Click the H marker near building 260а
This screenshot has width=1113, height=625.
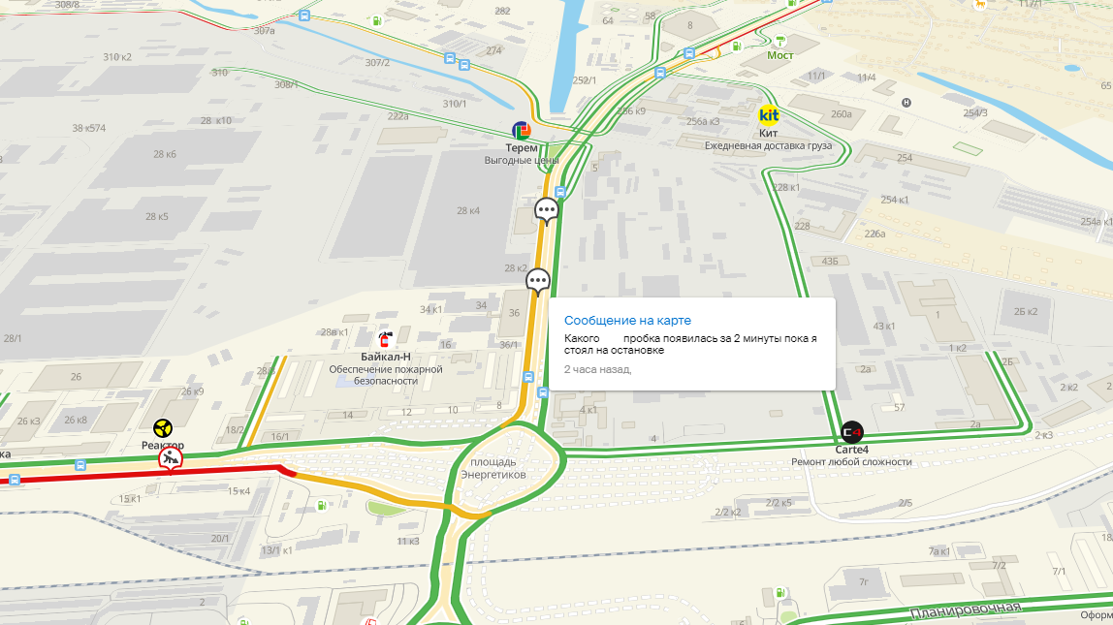(x=906, y=103)
